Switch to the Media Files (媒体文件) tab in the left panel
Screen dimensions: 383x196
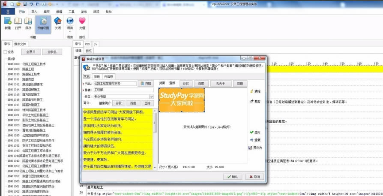[20, 44]
